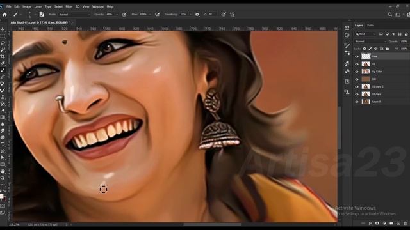The width and height of the screenshot is (410, 230).
Task: Toggle pressure for size icon
Action: click(224, 15)
